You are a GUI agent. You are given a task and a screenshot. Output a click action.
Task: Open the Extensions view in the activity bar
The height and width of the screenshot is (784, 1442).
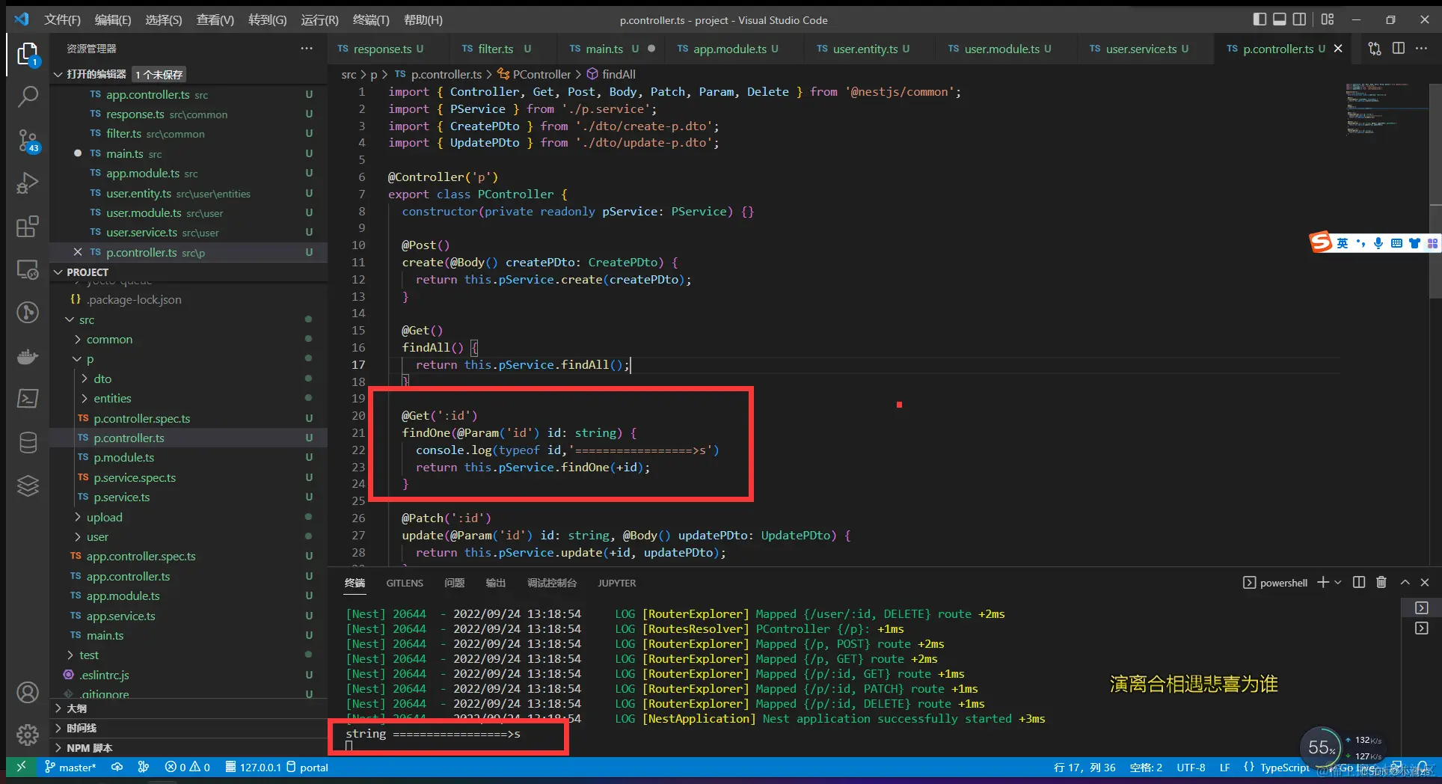click(x=28, y=226)
